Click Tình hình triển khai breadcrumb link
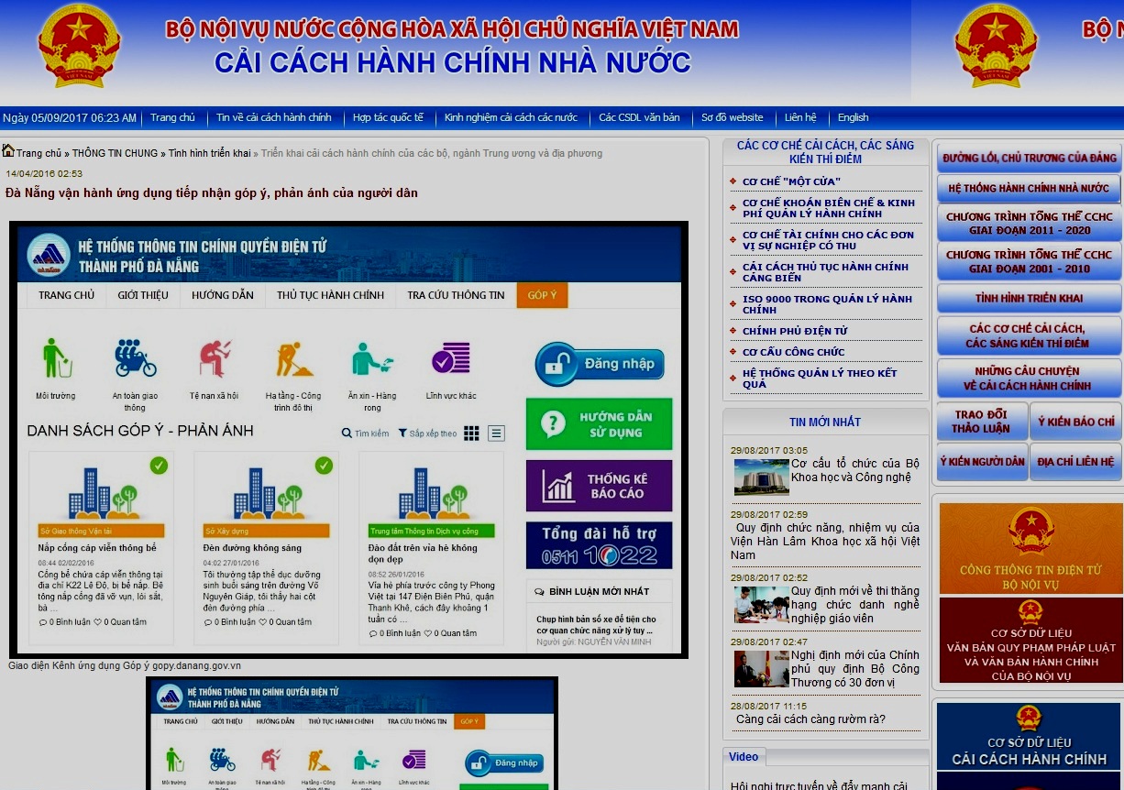The width and height of the screenshot is (1124, 790). [209, 153]
